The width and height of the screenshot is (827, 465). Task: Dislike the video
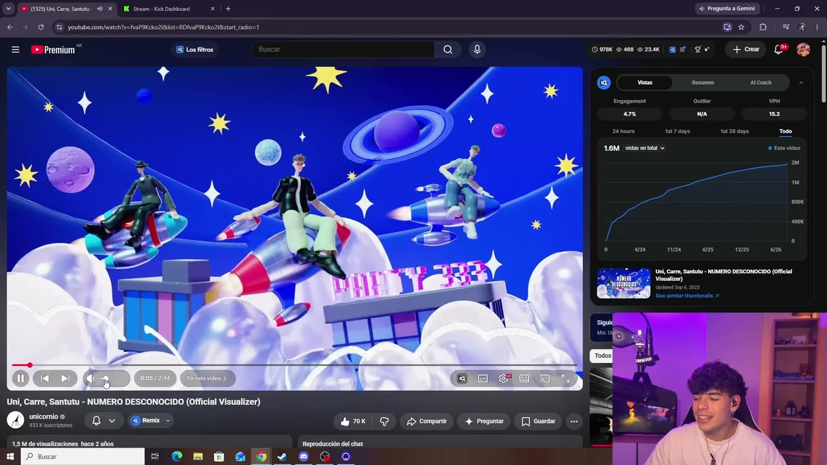(x=384, y=421)
